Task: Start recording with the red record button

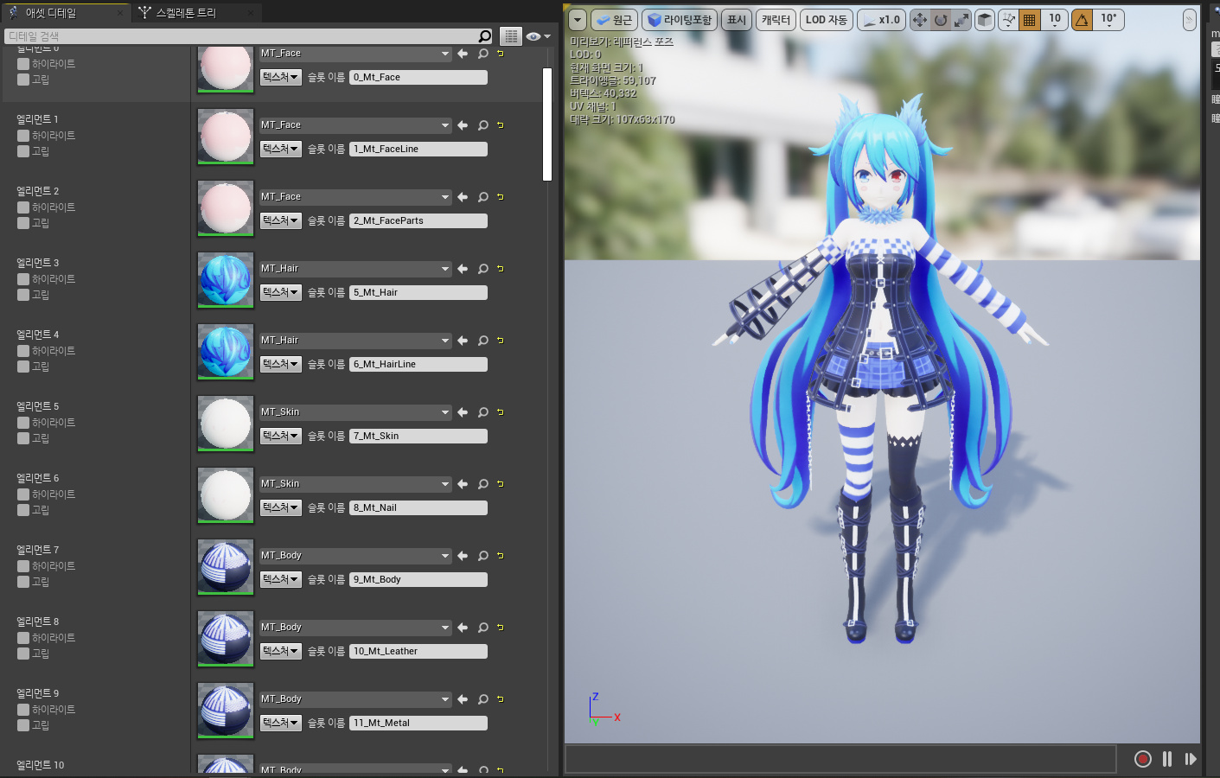Action: (1143, 759)
